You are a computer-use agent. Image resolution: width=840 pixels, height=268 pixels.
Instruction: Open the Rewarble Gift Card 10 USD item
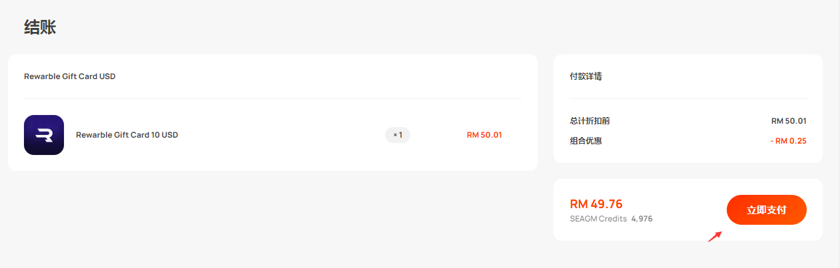[127, 135]
